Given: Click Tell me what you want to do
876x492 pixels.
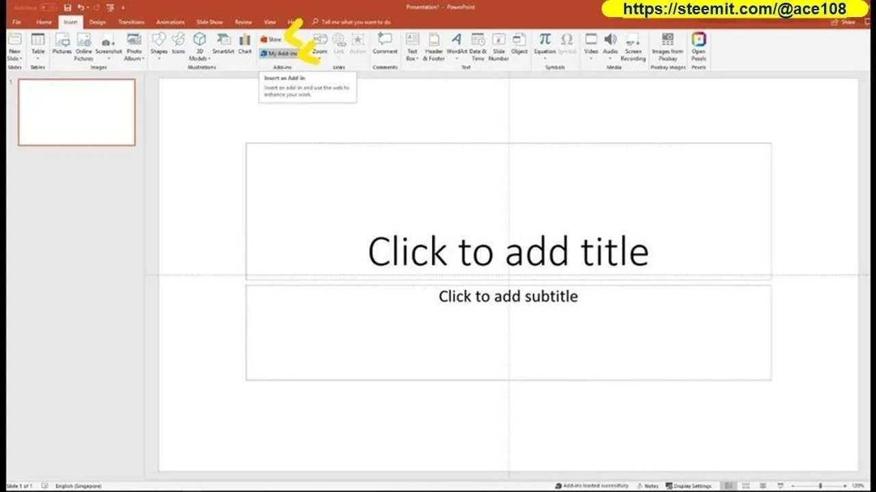Looking at the screenshot, I should [x=351, y=22].
